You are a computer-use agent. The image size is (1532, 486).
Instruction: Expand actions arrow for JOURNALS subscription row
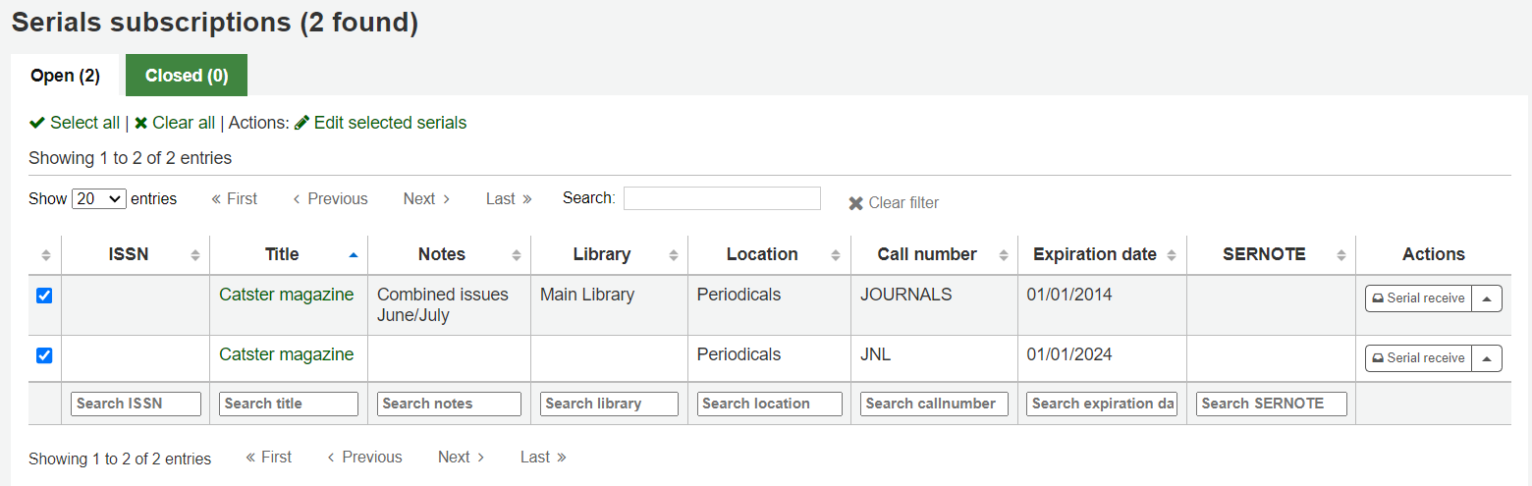1487,298
